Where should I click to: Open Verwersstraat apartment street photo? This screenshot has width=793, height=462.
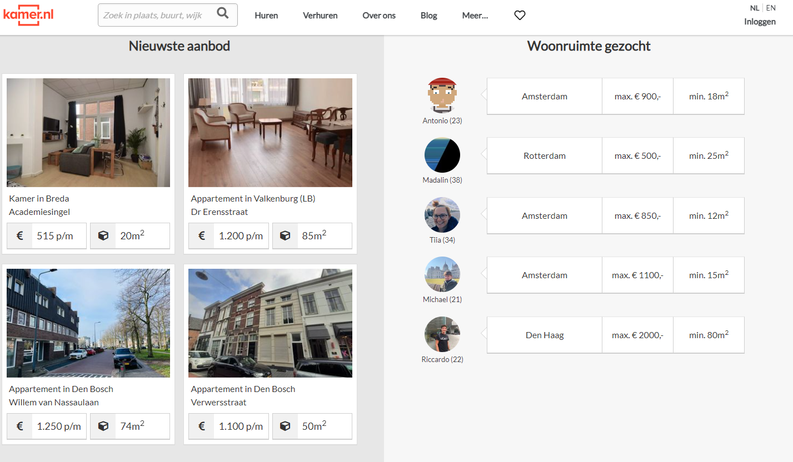pos(270,323)
